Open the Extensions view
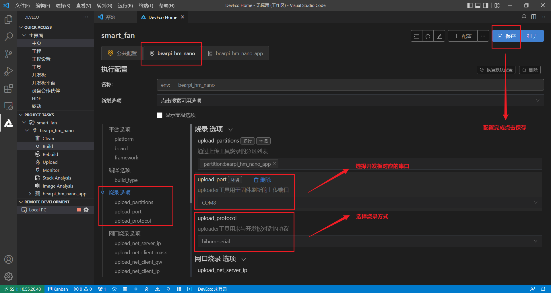Screen dimensions: 551x293 [x=9, y=88]
